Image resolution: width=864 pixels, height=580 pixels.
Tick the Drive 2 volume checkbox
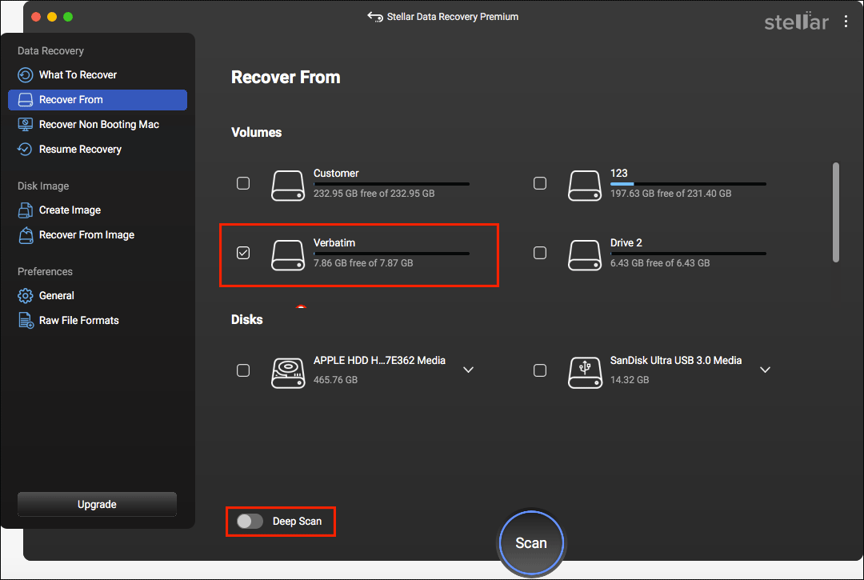point(540,253)
